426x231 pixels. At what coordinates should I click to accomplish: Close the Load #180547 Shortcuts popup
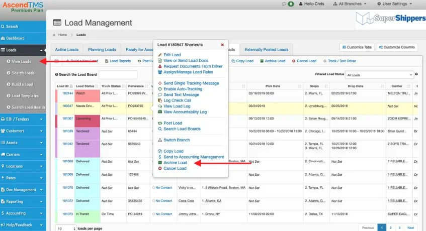(x=222, y=45)
